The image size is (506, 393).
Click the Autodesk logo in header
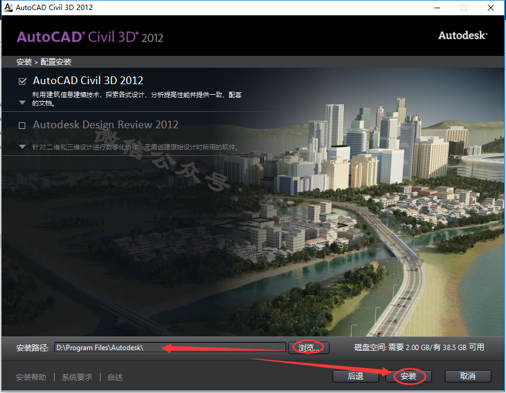(463, 35)
